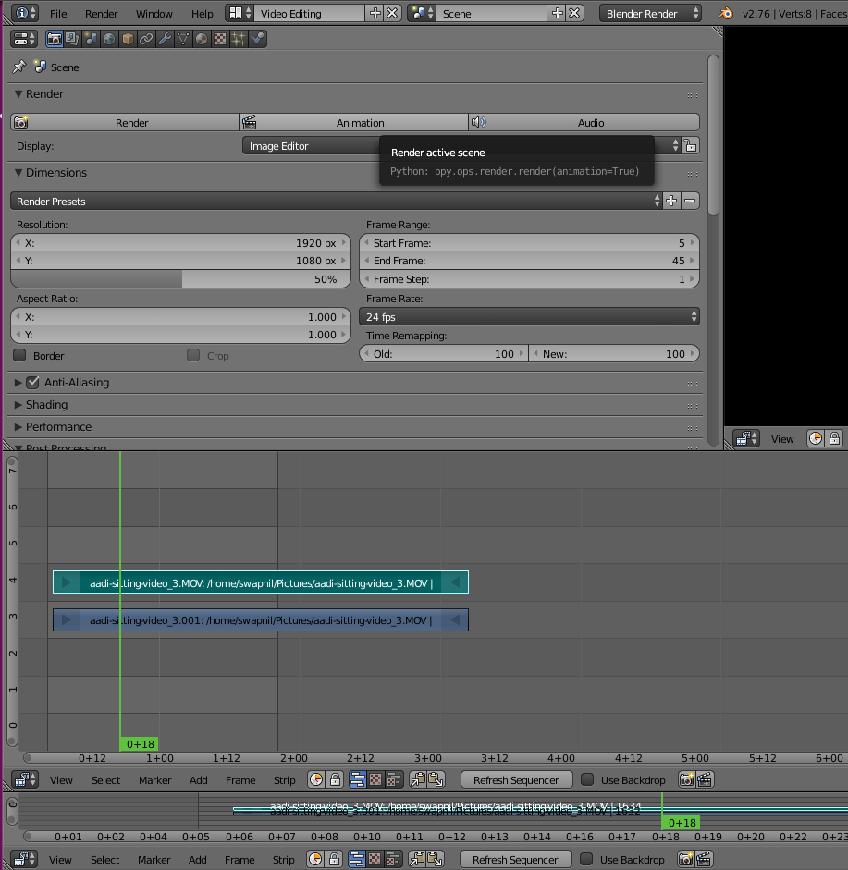The image size is (848, 870).
Task: Remove a render preset with minus
Action: pos(690,201)
